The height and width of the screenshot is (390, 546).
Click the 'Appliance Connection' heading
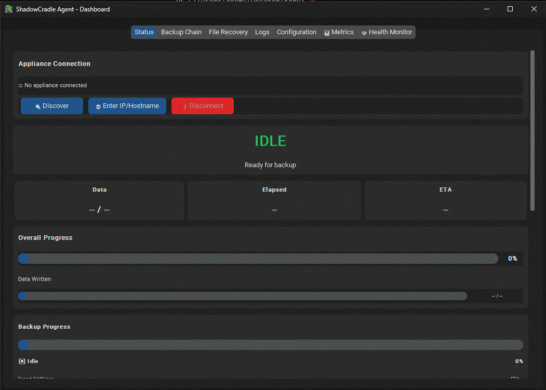55,64
